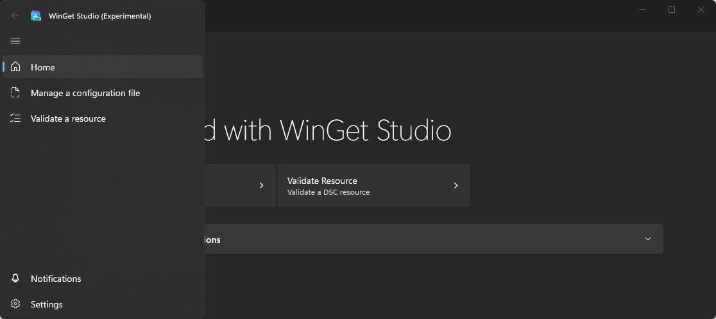Click 'Validate a DSC resource' description text
Viewport: 716px width, 319px height.
328,192
